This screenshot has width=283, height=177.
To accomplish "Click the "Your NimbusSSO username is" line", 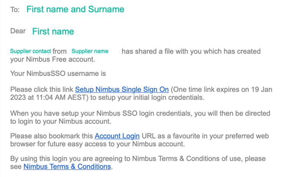I will coord(58,73).
